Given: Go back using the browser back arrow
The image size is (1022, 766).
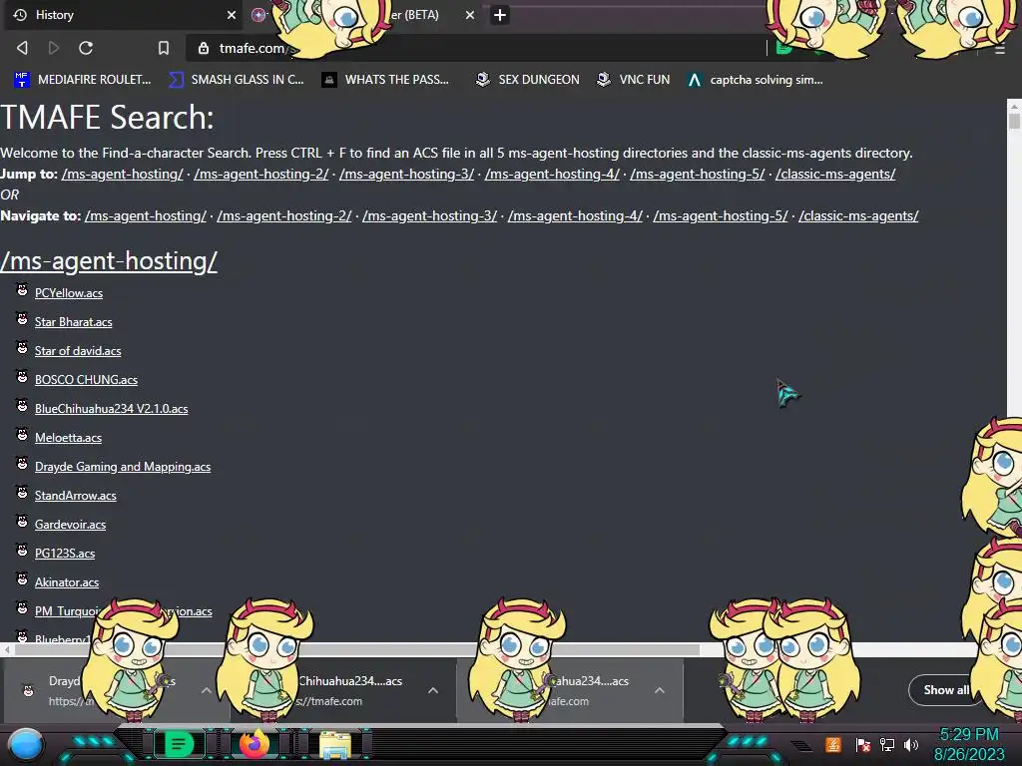Looking at the screenshot, I should tap(22, 48).
